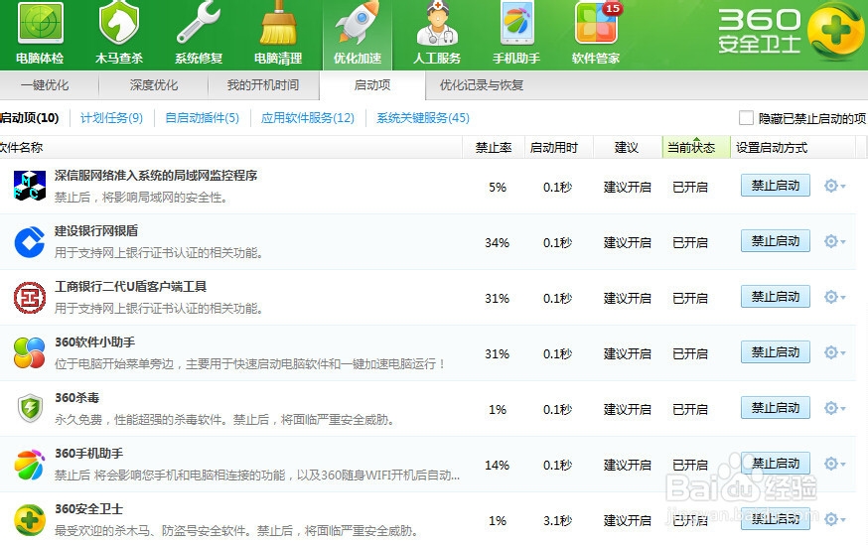The width and height of the screenshot is (868, 545).
Task: Click 3.1秒 startup time of 360安全卫士
Action: tap(557, 520)
